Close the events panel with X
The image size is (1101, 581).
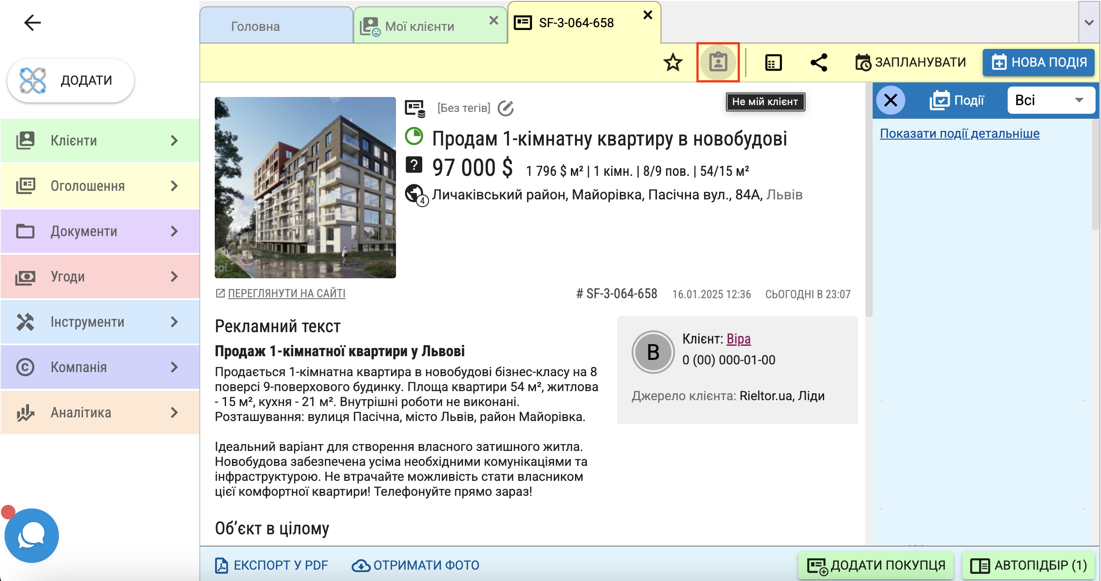tap(891, 100)
